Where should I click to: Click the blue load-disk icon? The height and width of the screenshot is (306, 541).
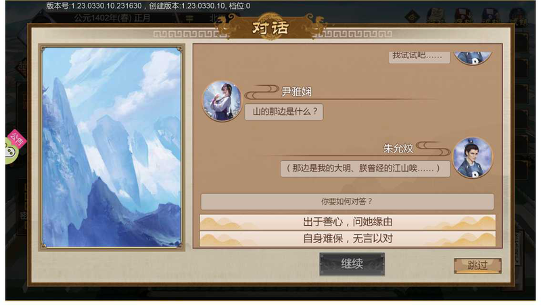pyautogui.click(x=490, y=16)
